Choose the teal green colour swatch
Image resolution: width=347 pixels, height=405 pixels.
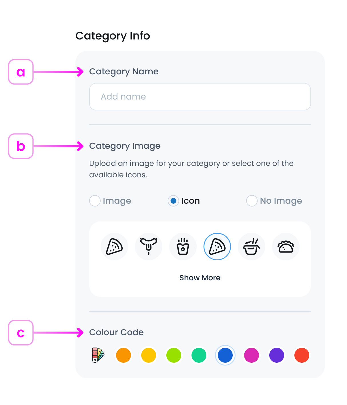coord(199,355)
